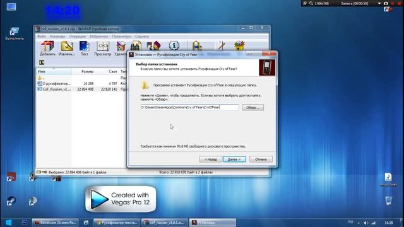
Task: Click the Отмена button in installer
Action: (261, 160)
